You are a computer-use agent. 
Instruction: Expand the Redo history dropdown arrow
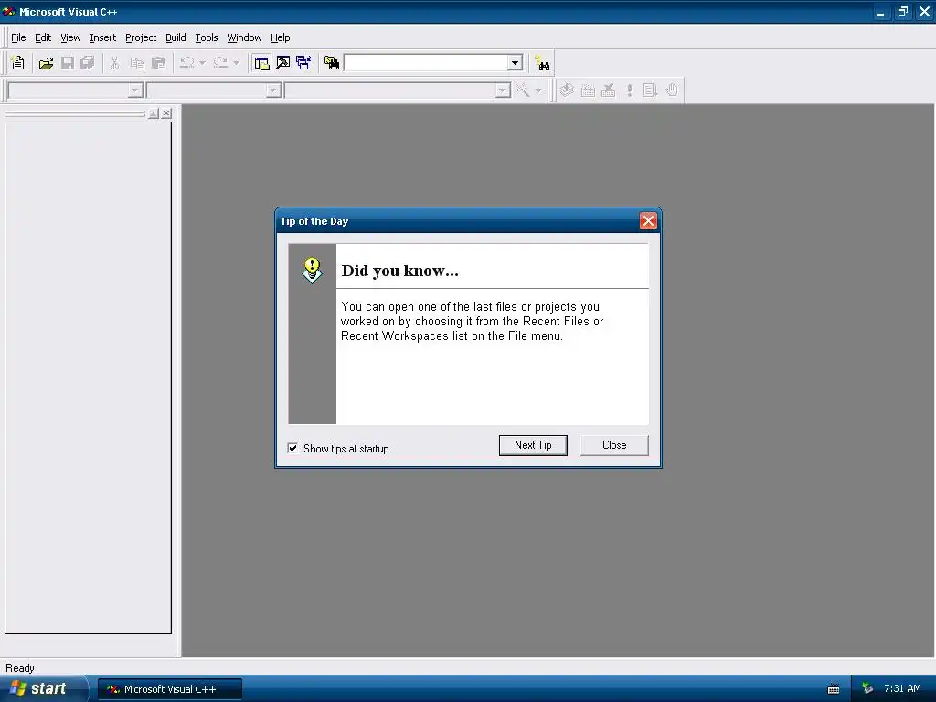236,63
